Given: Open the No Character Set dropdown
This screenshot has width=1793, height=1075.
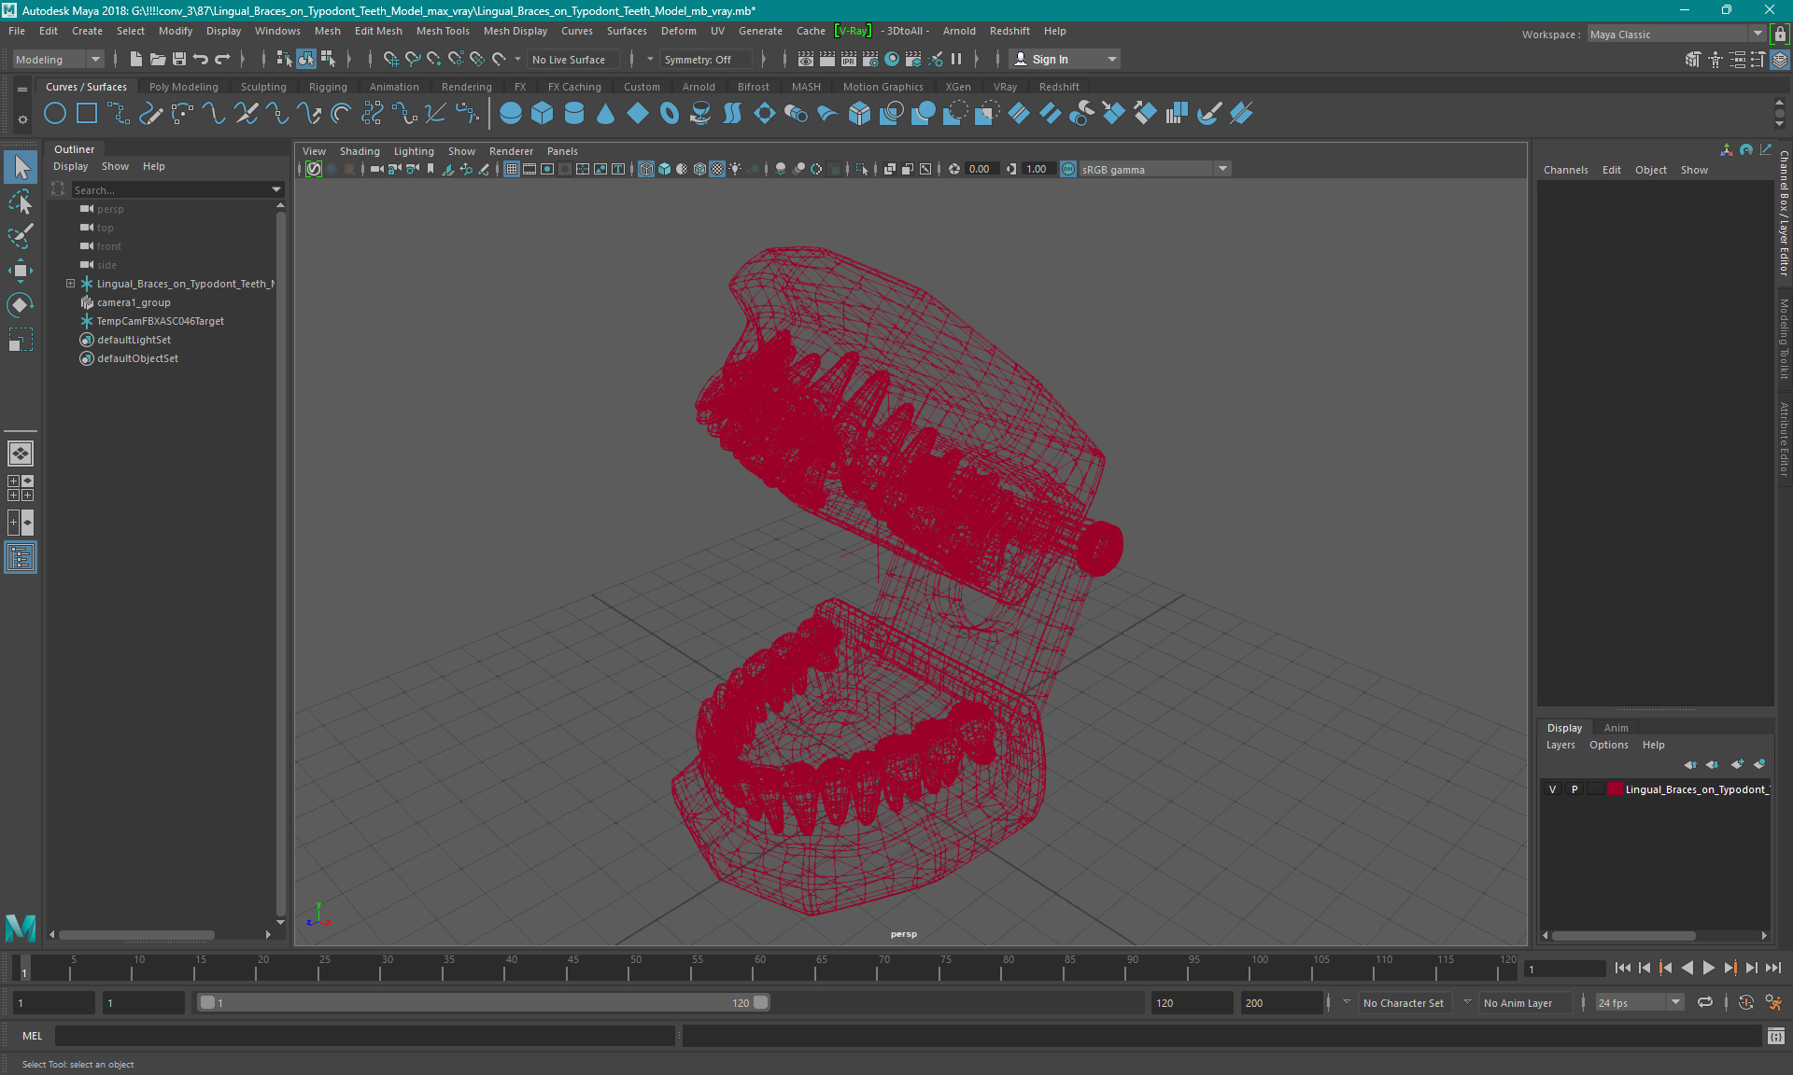Looking at the screenshot, I should pos(1404,1002).
